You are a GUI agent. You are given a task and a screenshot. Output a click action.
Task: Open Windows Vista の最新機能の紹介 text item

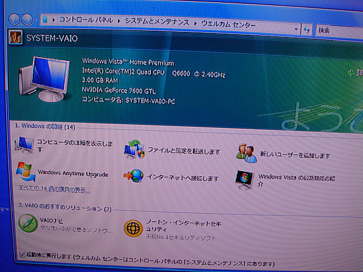297,180
